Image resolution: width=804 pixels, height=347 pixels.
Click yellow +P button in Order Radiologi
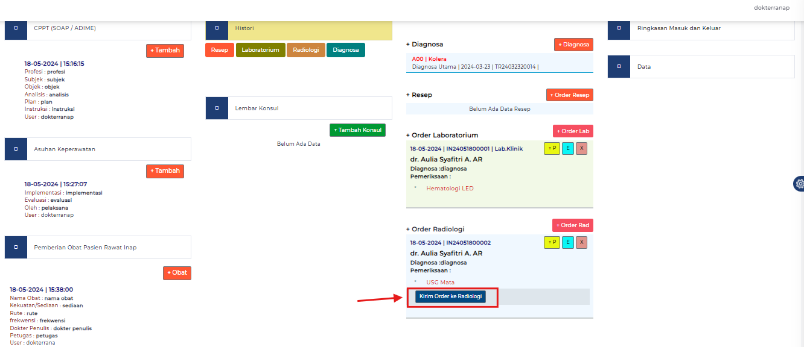click(552, 243)
